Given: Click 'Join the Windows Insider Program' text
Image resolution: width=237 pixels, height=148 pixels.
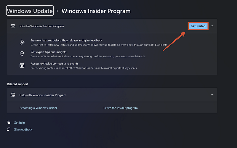Looking at the screenshot, I should point(41,26).
